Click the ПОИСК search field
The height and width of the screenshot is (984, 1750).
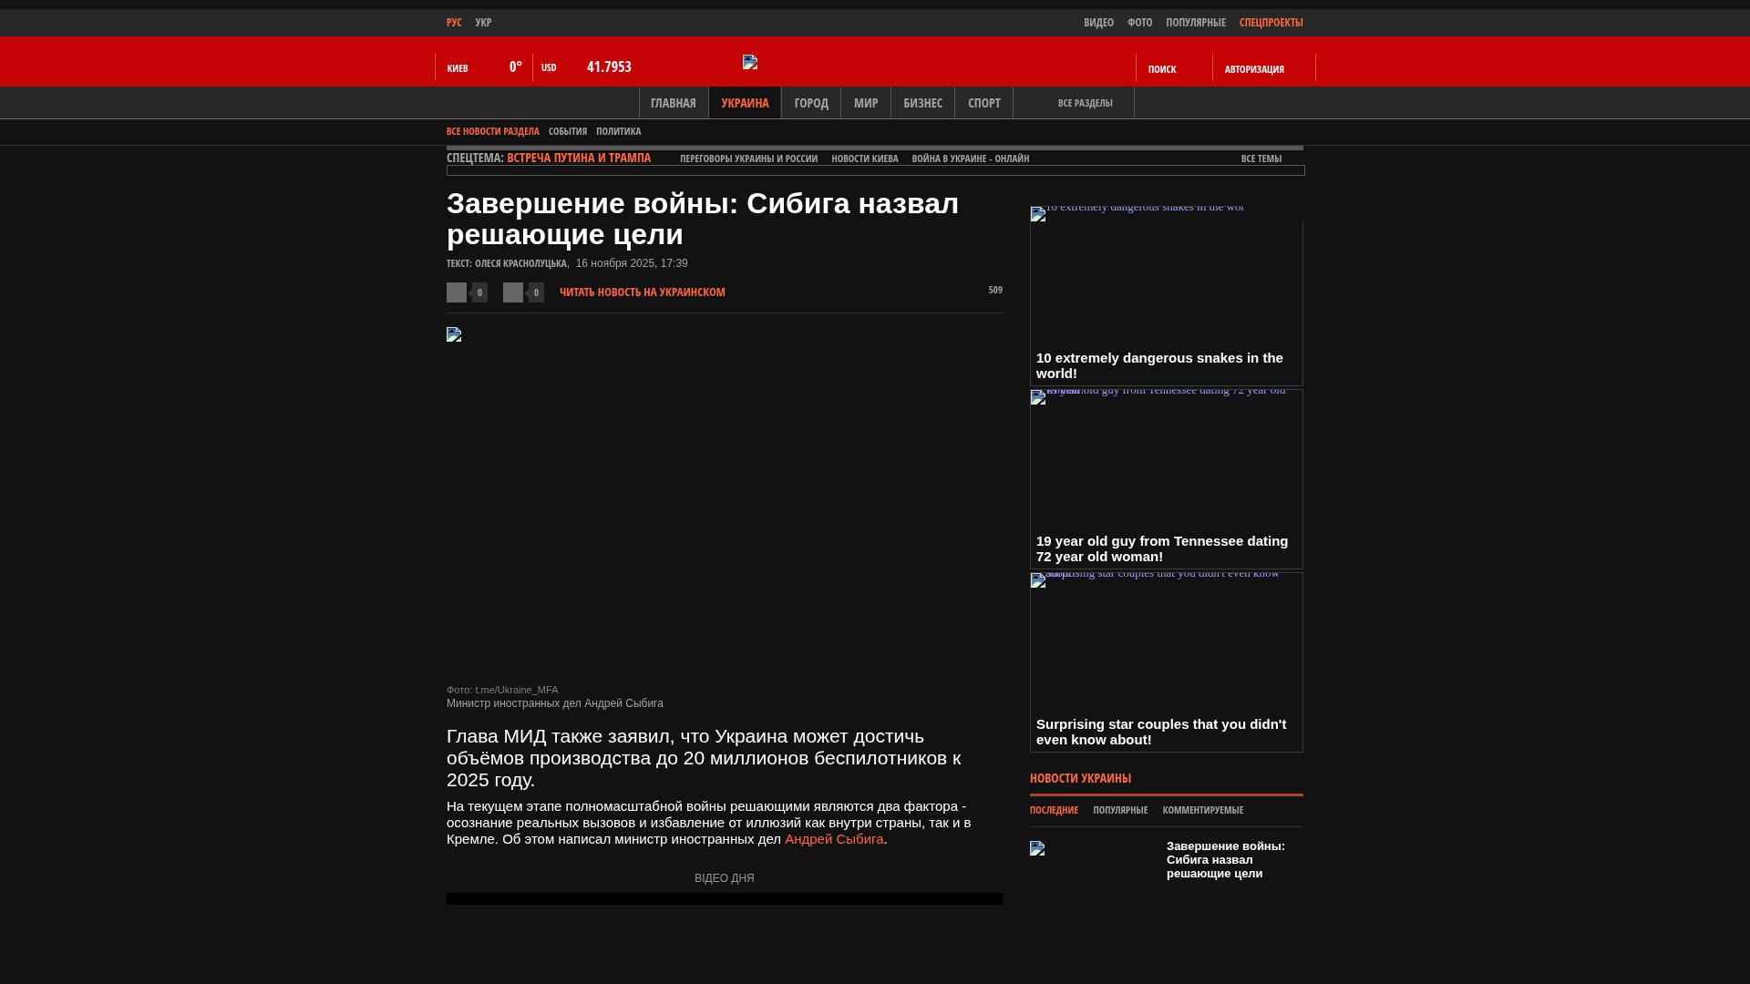1162,69
